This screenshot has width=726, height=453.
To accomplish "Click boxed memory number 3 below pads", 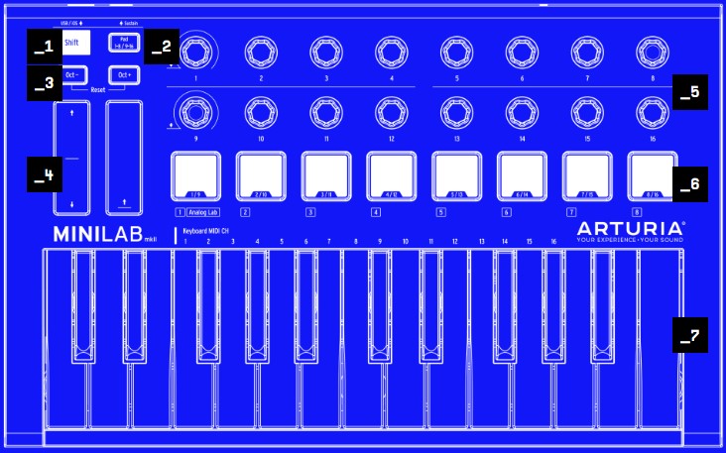I will coord(310,212).
